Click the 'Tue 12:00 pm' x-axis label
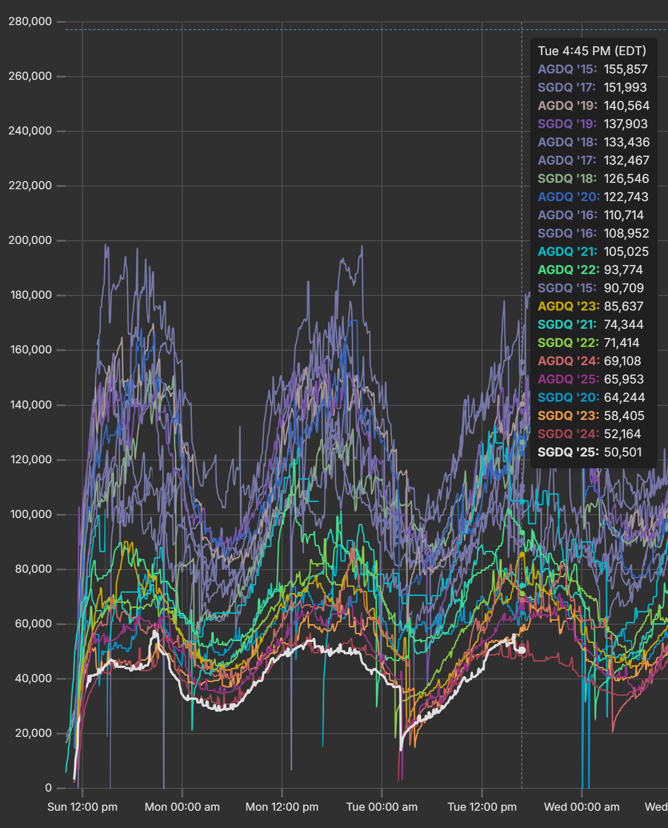This screenshot has height=828, width=668. pos(482,807)
